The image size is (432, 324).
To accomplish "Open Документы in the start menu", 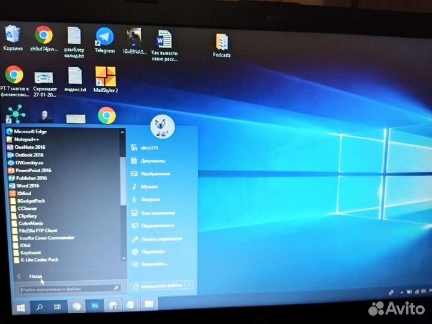I will (x=148, y=161).
